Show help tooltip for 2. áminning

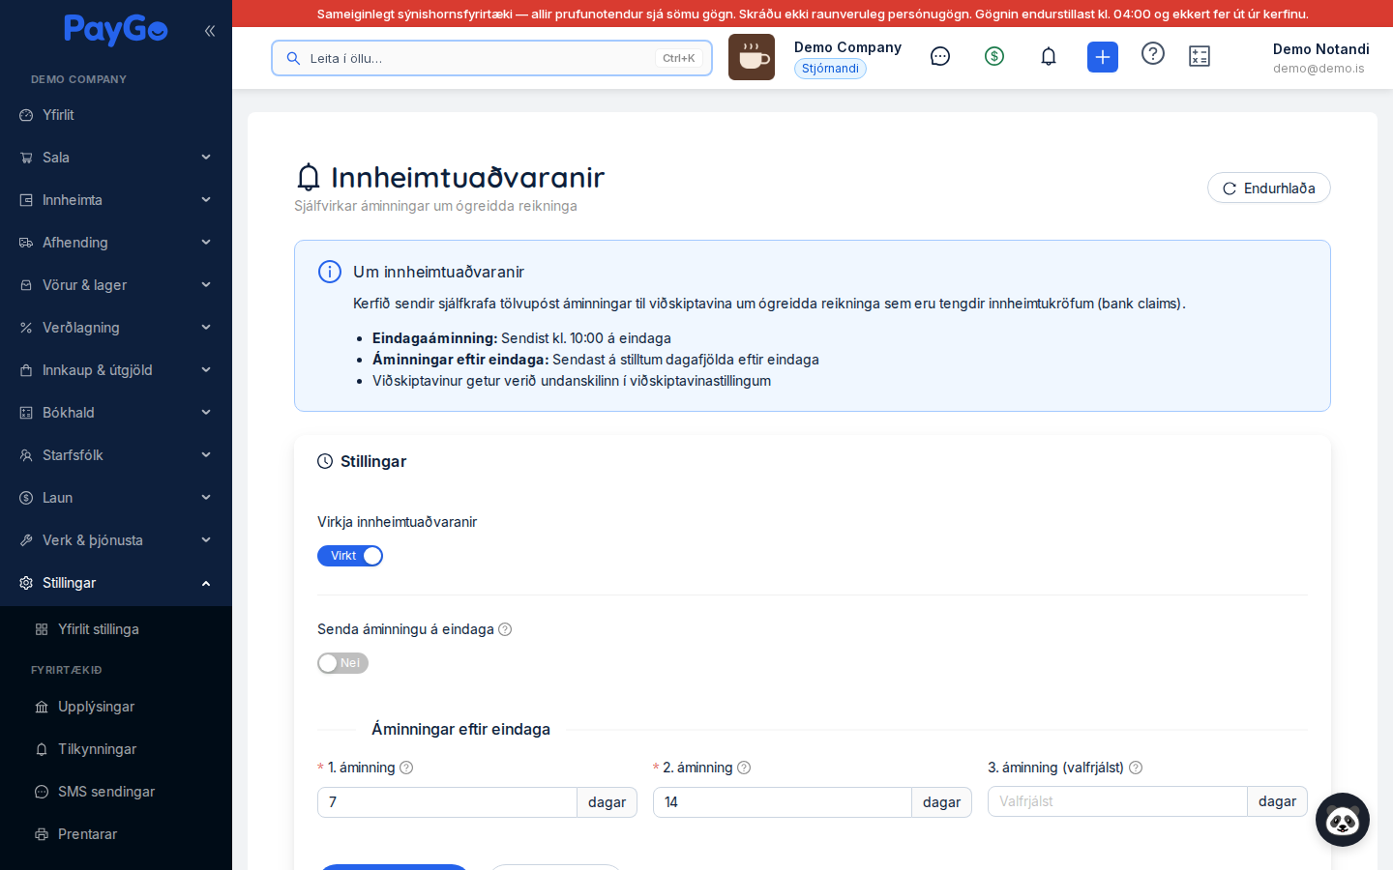point(744,768)
